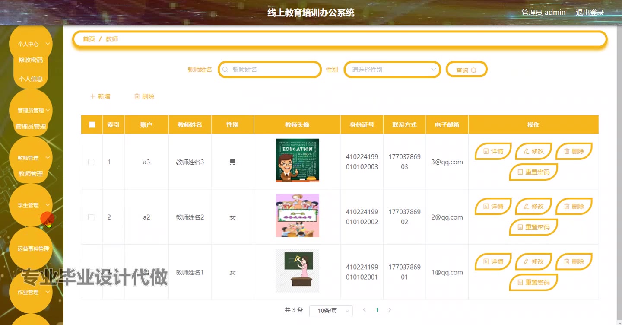Viewport: 622px width, 325px height.
Task: Open the 性别 select dropdown
Action: 392,70
